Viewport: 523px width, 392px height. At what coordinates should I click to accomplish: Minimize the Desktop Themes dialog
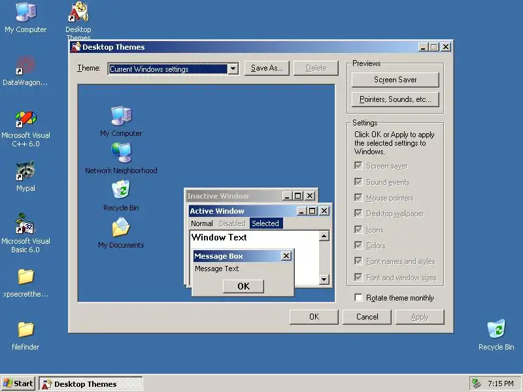[423, 47]
